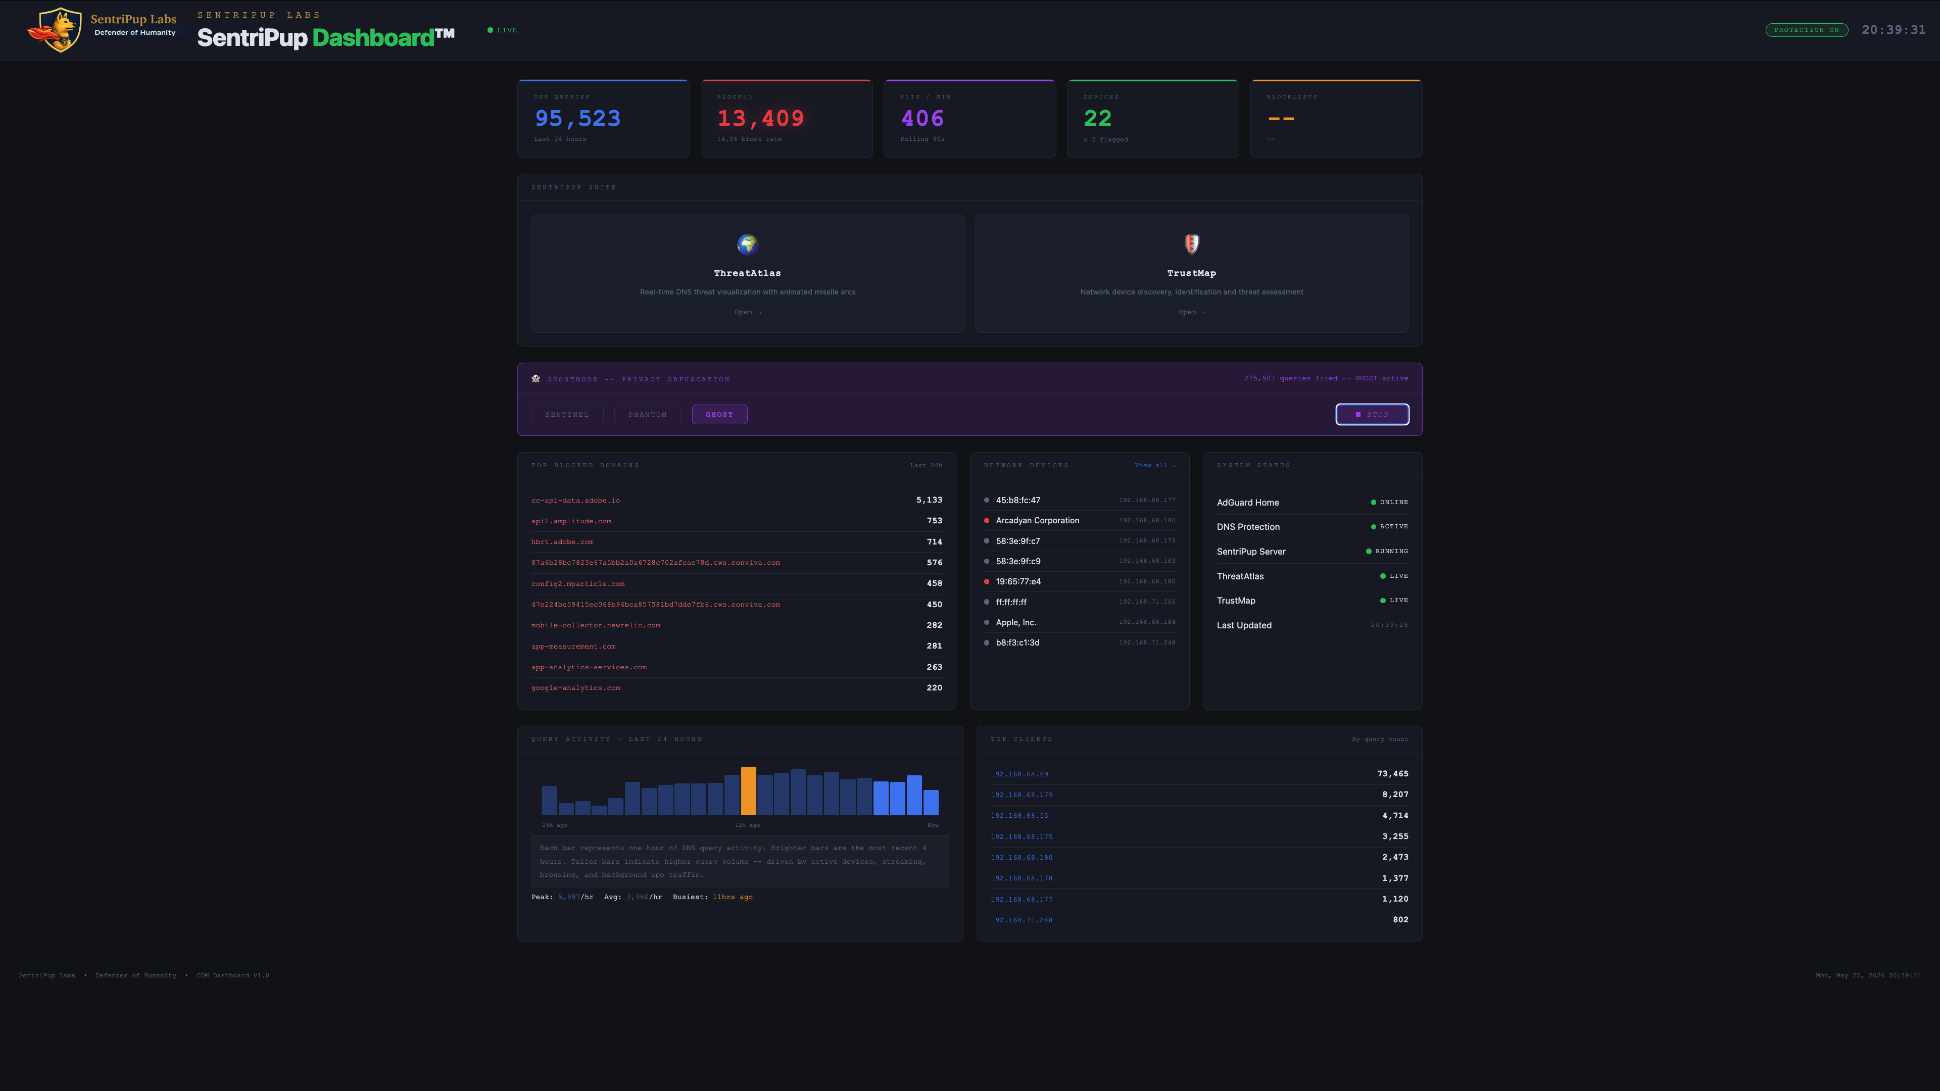Click top client 192.168.68.175
Screen dimensions: 1940x1091
click(x=1021, y=836)
